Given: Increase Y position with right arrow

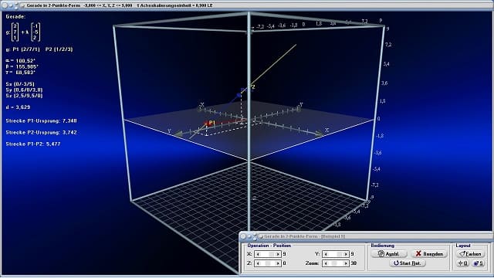Looking at the screenshot, I should coord(346,254).
